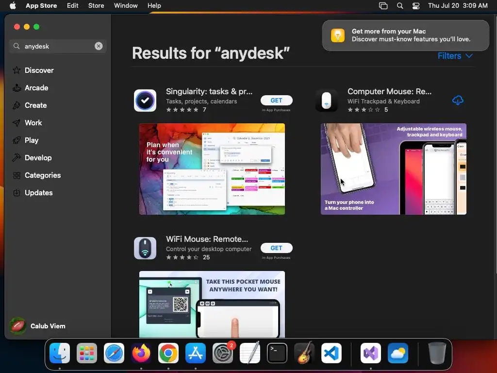
Task: Open the Store menu
Action: [x=96, y=5]
